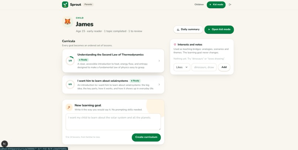Viewport: 298px width, 150px height.
Task: Click the Curricula heading
Action: pyautogui.click(x=68, y=41)
